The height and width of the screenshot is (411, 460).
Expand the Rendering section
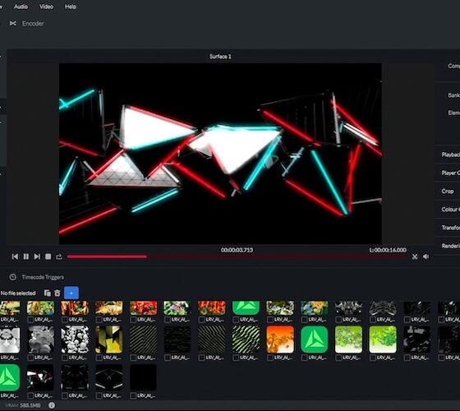[x=450, y=246]
